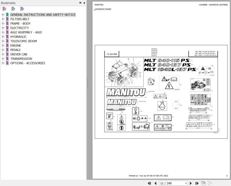This screenshot has width=231, height=186.
Task: Click the second bookmark toolbar icon
Action: [13, 9]
